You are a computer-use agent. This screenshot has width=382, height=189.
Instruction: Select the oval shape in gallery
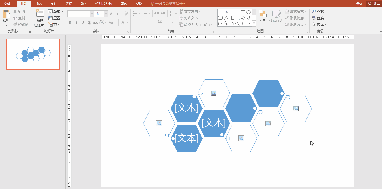248,12
